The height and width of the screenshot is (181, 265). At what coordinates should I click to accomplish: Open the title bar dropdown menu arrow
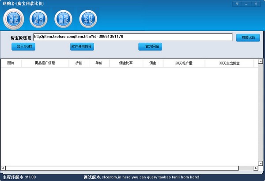tap(237, 4)
